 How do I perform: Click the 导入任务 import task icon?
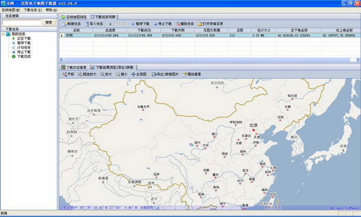pyautogui.click(x=87, y=24)
